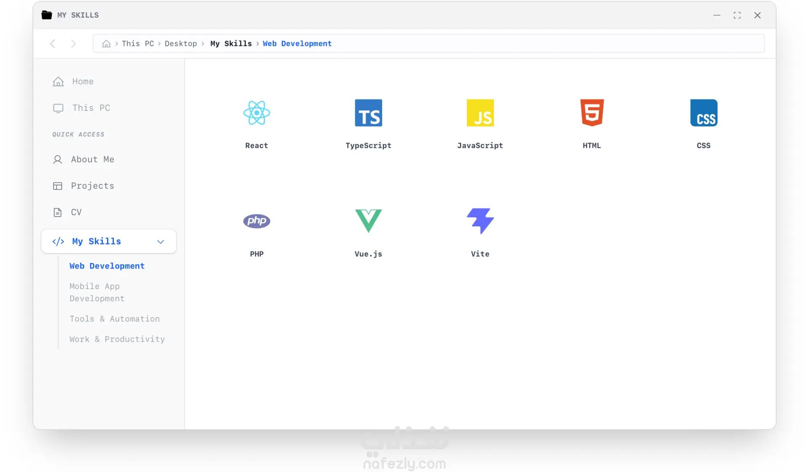Click the Vue.js label text

click(368, 254)
